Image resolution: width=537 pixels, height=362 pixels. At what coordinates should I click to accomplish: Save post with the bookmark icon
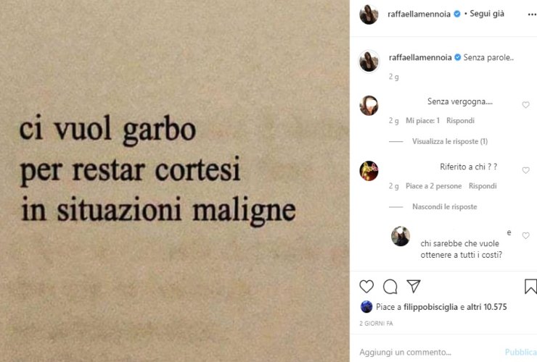tap(530, 287)
